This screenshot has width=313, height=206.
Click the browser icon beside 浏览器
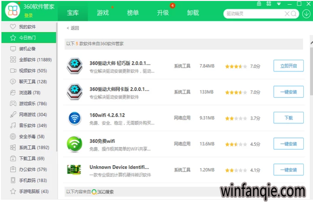(13, 93)
